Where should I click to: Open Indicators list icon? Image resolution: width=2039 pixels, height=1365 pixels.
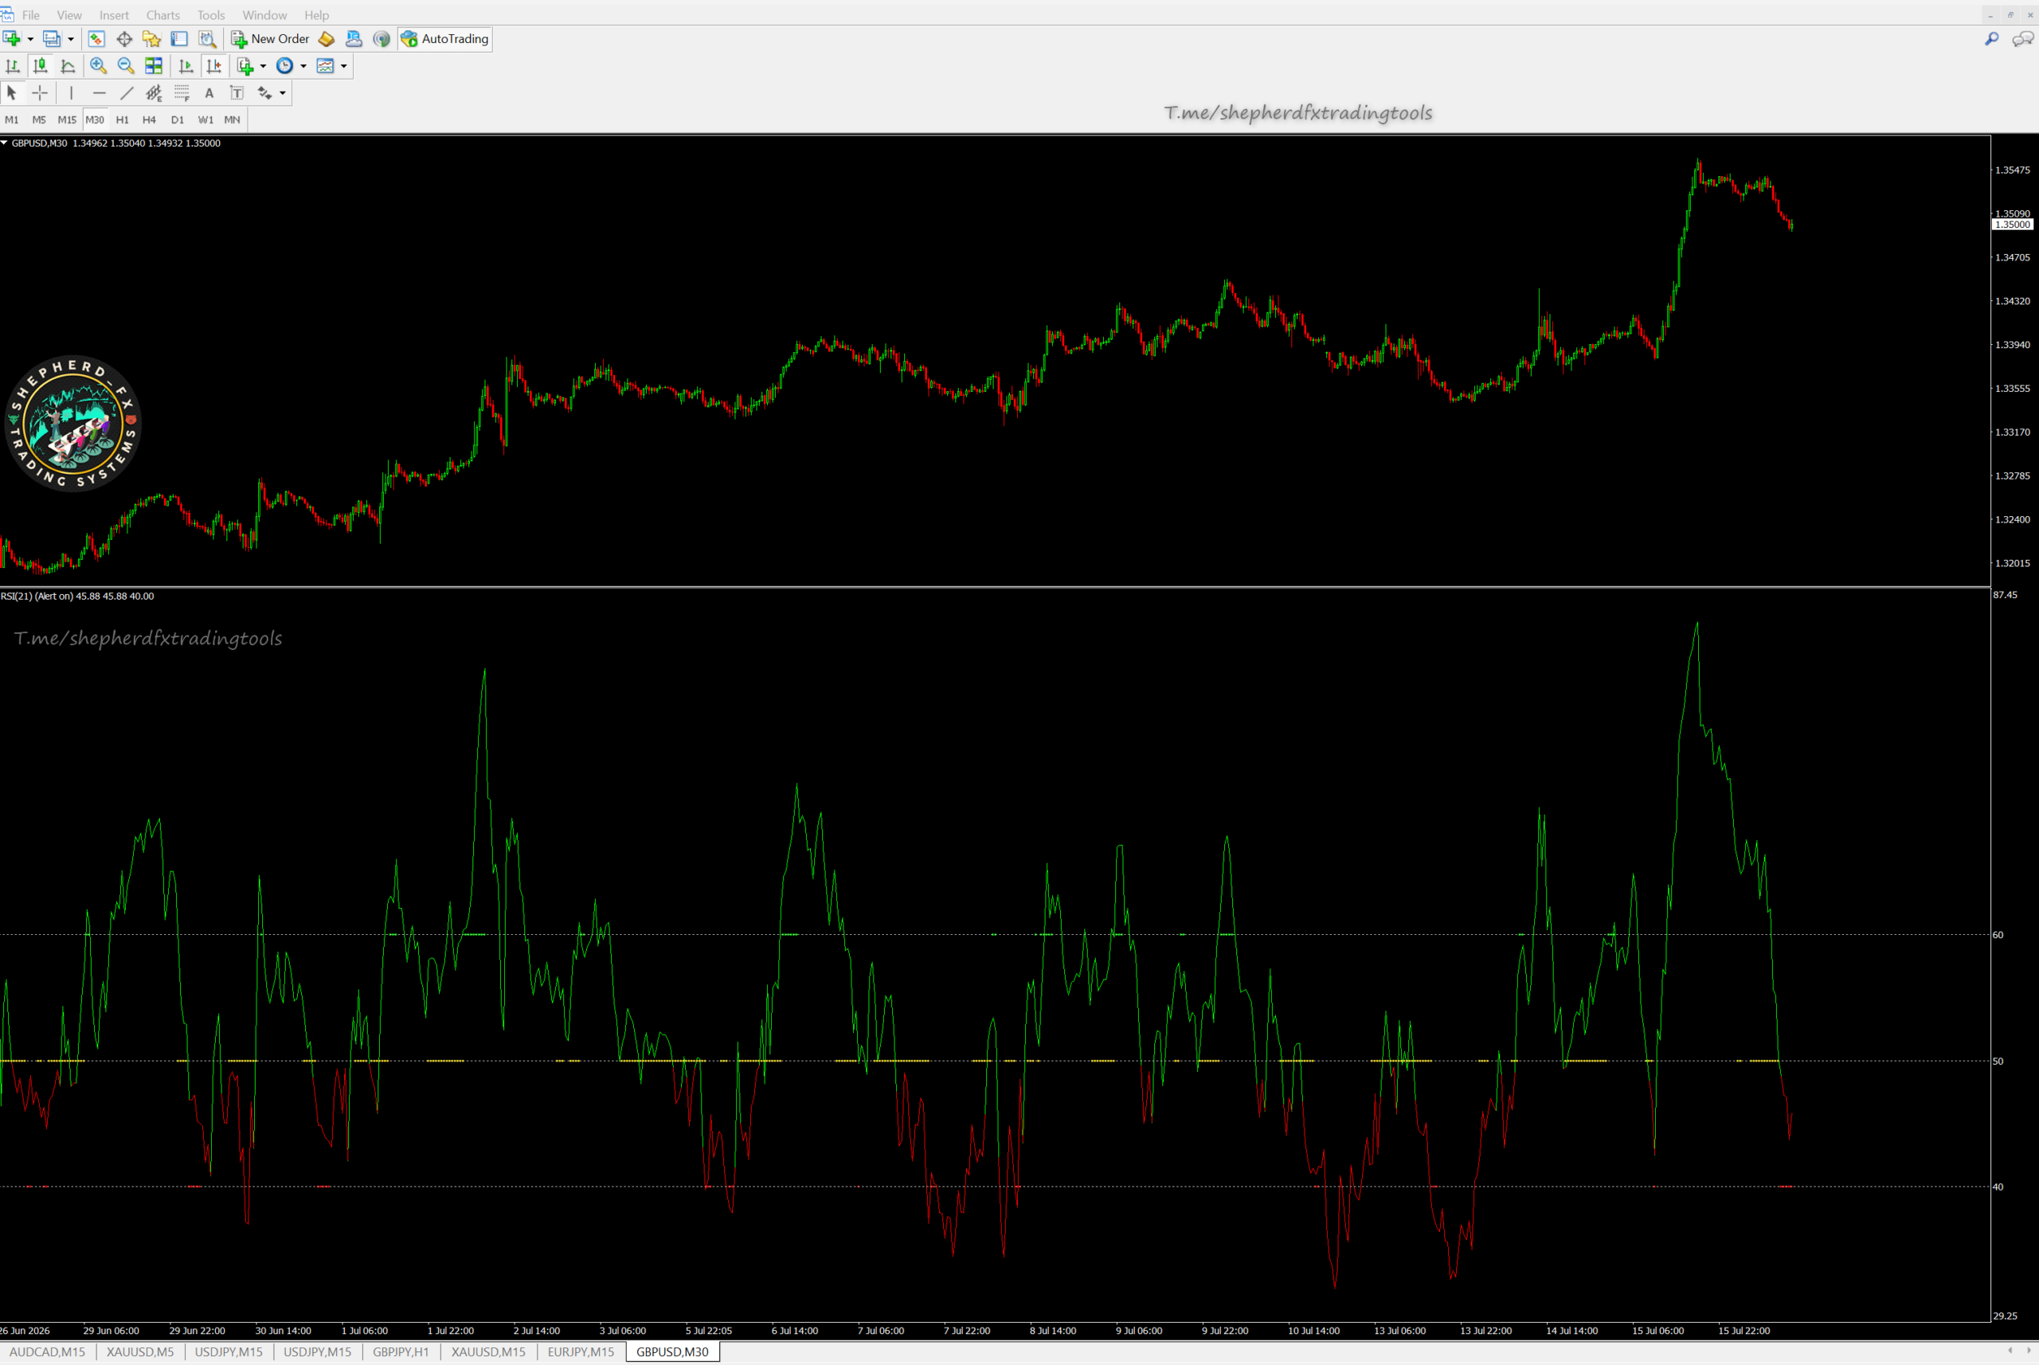pyautogui.click(x=245, y=66)
